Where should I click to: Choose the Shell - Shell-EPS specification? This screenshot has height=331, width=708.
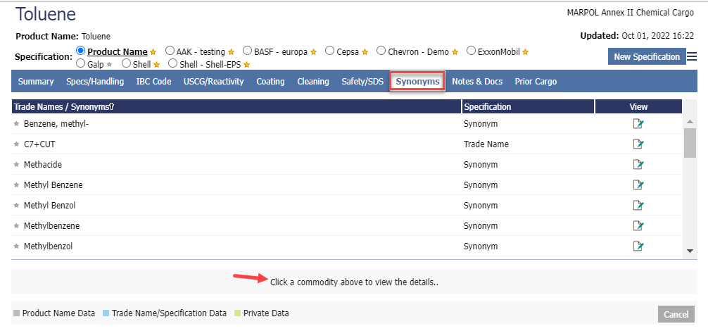pyautogui.click(x=172, y=63)
